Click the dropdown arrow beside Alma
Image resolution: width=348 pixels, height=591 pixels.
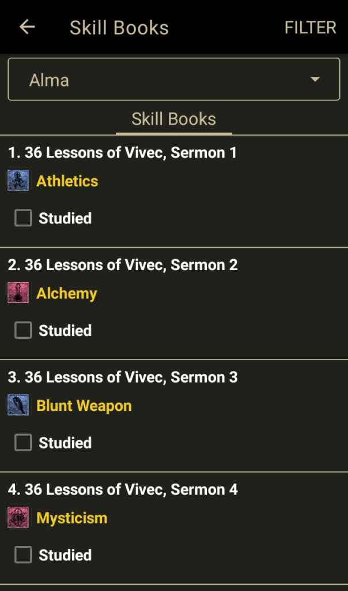pos(315,80)
